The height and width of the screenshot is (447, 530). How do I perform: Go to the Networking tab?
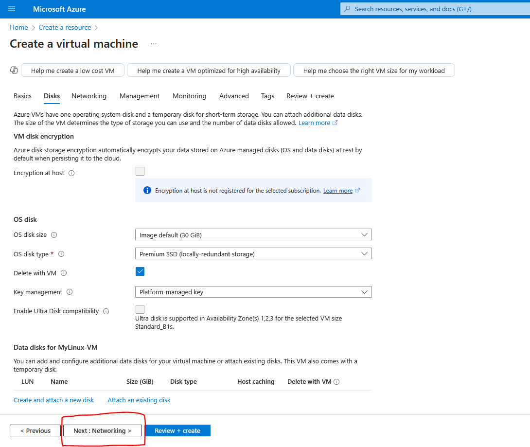[x=89, y=96]
